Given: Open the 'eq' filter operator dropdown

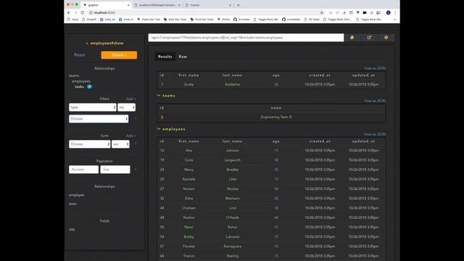Looking at the screenshot, I should tap(127, 107).
